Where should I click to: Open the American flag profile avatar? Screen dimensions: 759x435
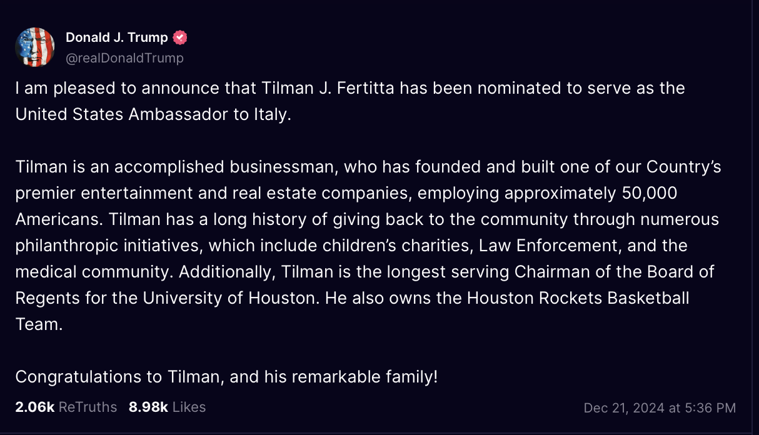coord(35,47)
